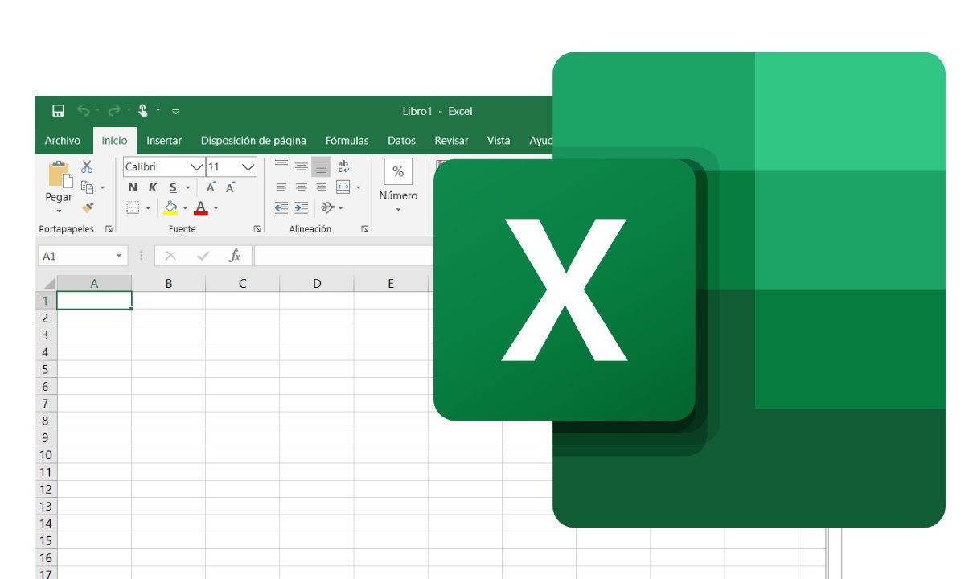
Task: Toggle middle align icon
Action: click(x=302, y=166)
